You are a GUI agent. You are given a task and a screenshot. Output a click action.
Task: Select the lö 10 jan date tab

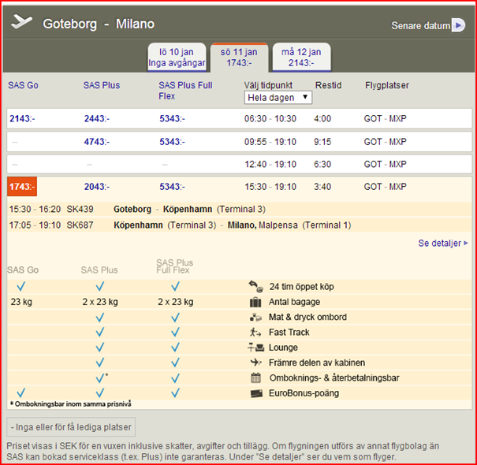point(175,58)
